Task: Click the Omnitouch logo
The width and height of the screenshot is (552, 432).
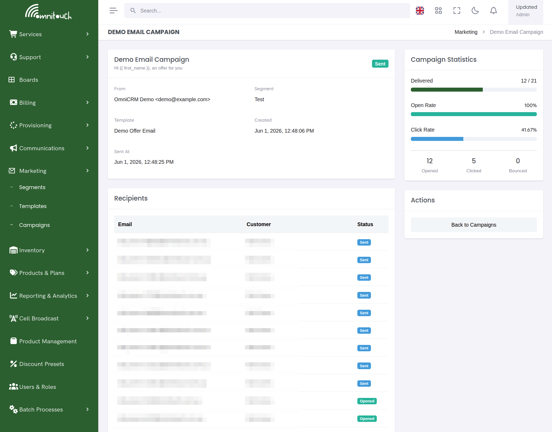Action: point(48,12)
